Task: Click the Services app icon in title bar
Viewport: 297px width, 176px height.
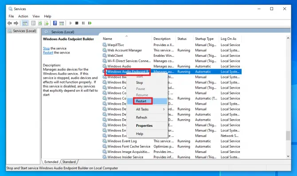Action: [11, 9]
